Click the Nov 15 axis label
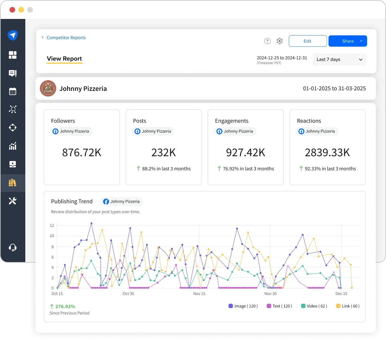The image size is (386, 341). point(199,294)
